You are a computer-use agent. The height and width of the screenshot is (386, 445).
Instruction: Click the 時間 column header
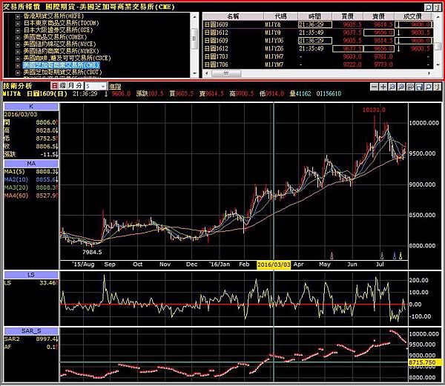pyautogui.click(x=314, y=16)
